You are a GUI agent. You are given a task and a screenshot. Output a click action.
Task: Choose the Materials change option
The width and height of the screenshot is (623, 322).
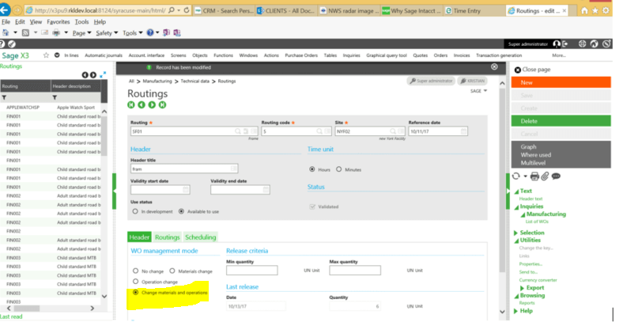172,270
